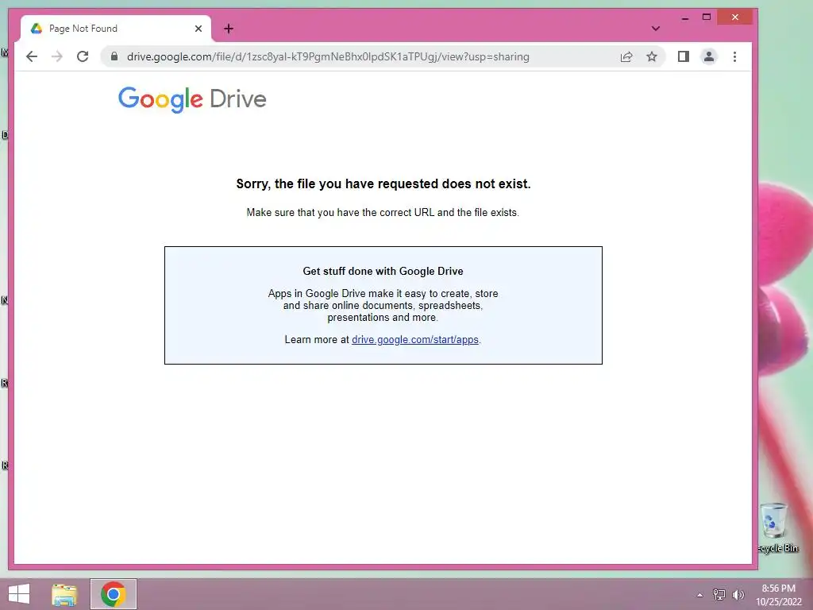
Task: Bookmark this tab with the star icon
Action: point(652,56)
